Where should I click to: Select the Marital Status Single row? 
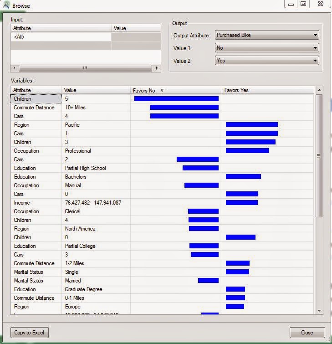click(162, 272)
